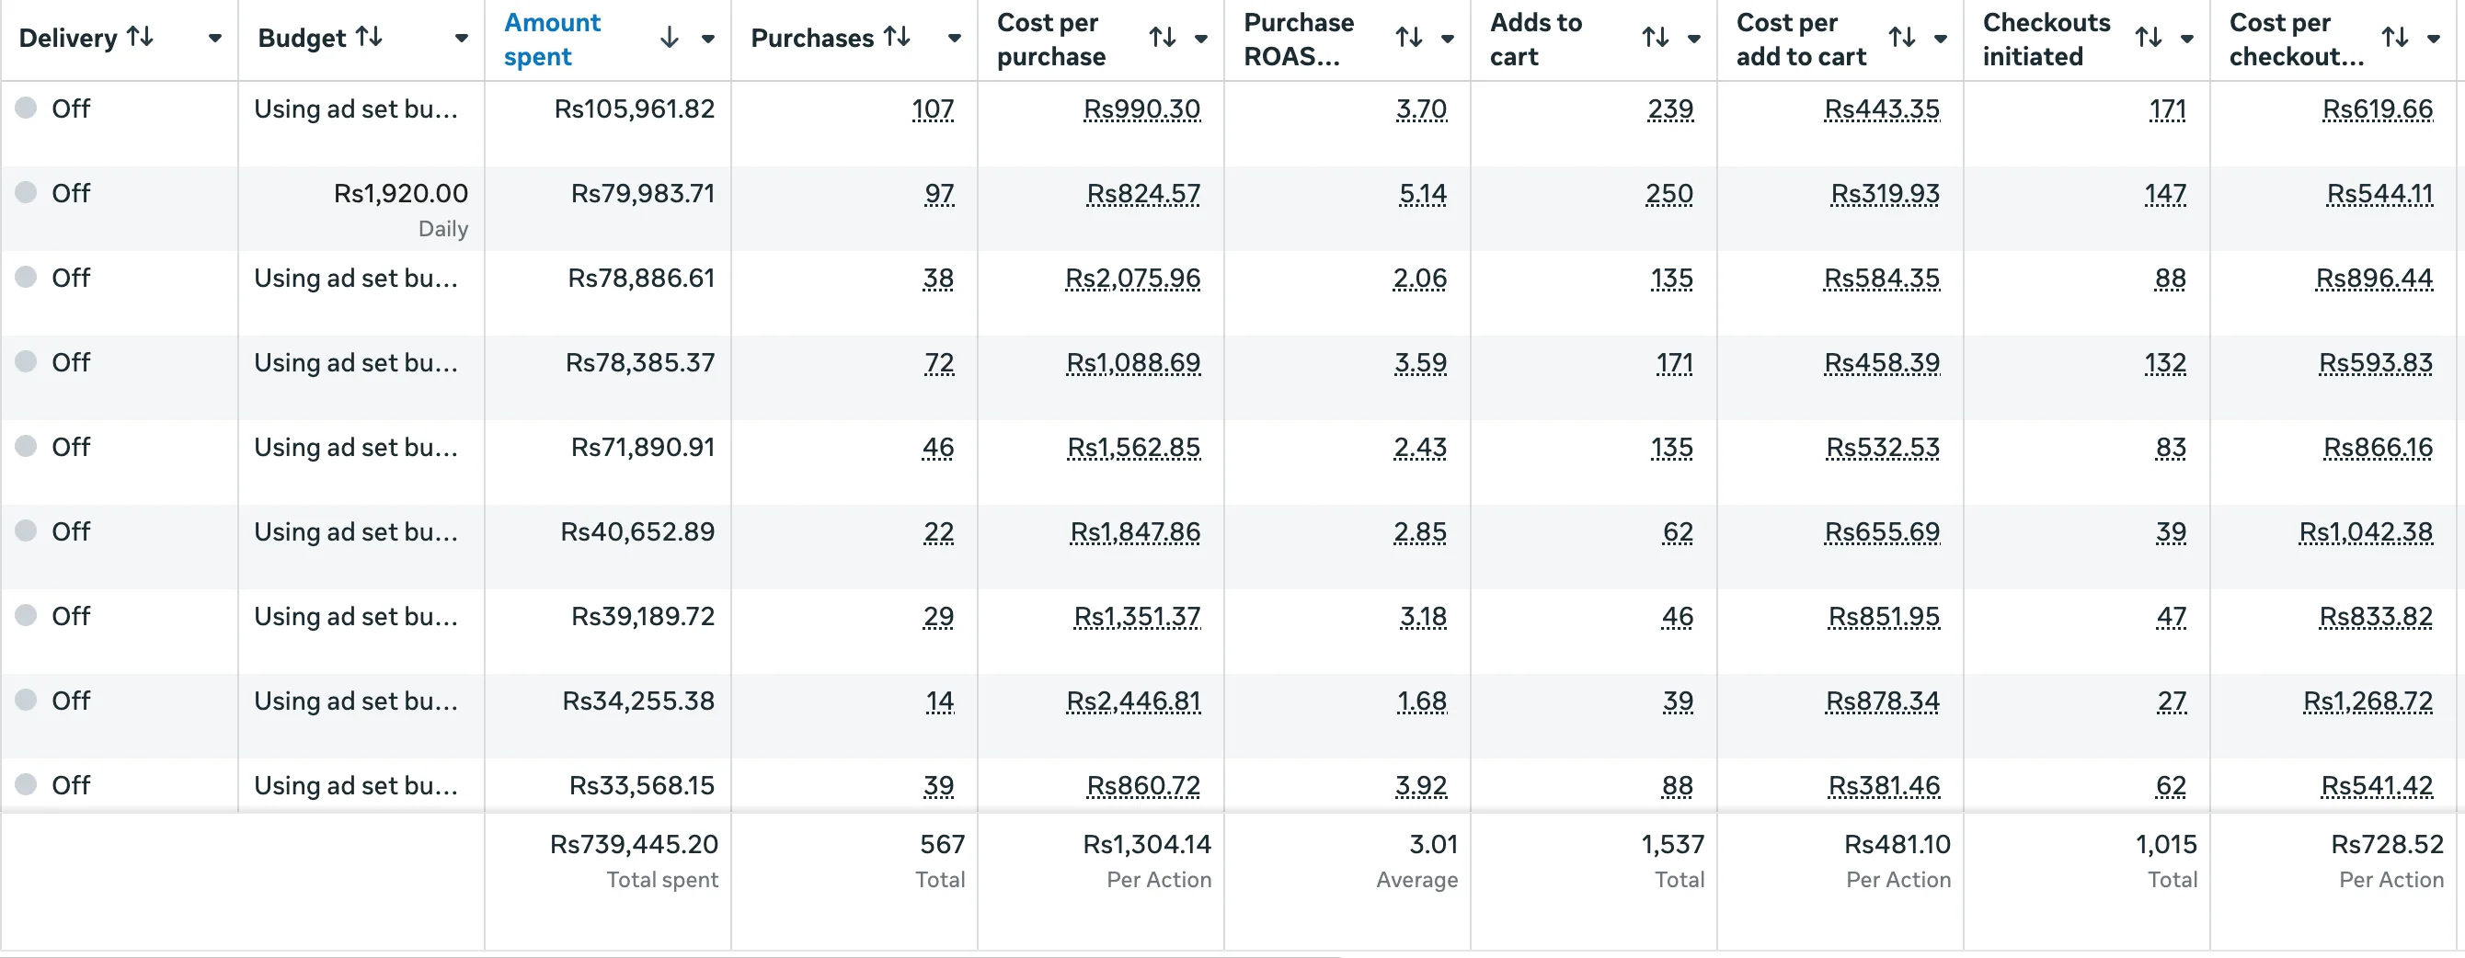The width and height of the screenshot is (2465, 958).
Task: Open the Cost per checkout column dropdown
Action: point(2434,39)
